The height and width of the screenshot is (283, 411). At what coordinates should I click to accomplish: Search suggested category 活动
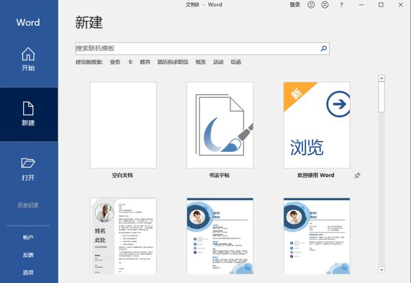pos(218,62)
